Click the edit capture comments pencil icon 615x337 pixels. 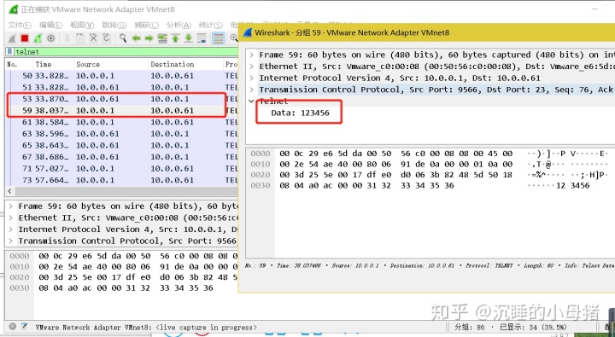click(x=24, y=326)
